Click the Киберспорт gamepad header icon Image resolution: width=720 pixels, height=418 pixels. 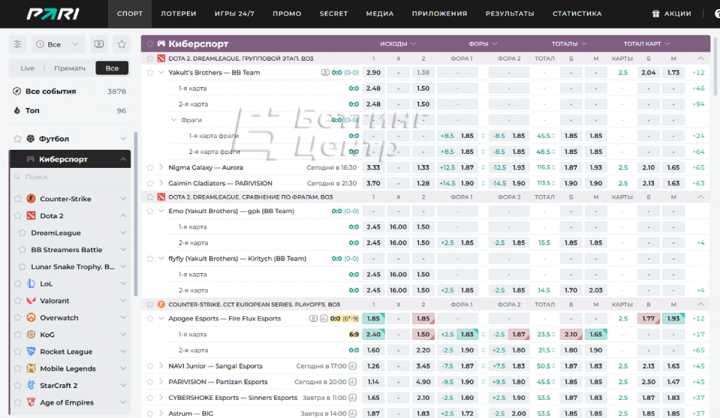pos(161,44)
